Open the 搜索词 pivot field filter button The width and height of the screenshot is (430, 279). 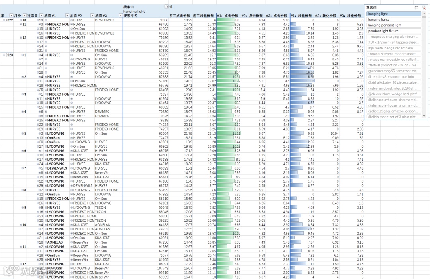click(166, 7)
